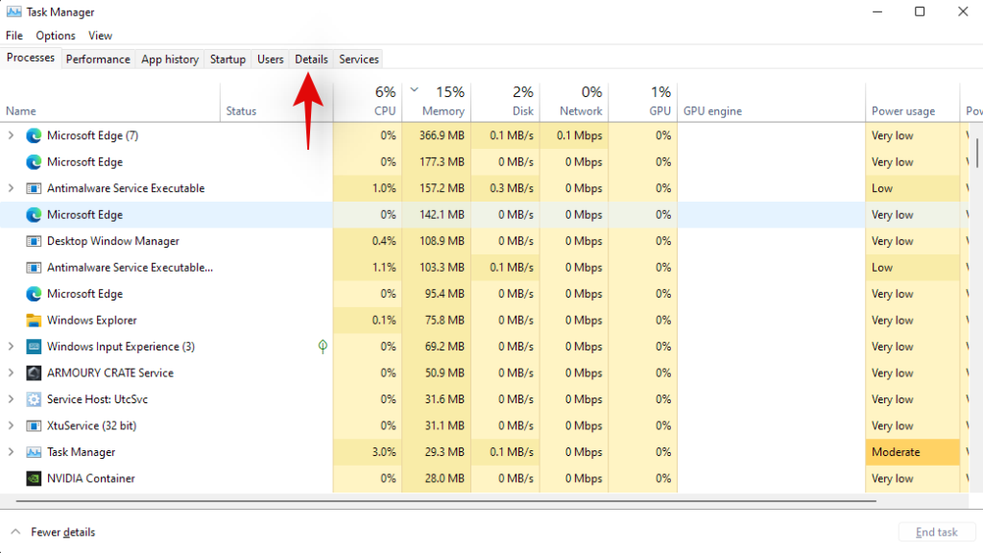983x553 pixels.
Task: Click the NVIDIA Container icon
Action: point(34,479)
